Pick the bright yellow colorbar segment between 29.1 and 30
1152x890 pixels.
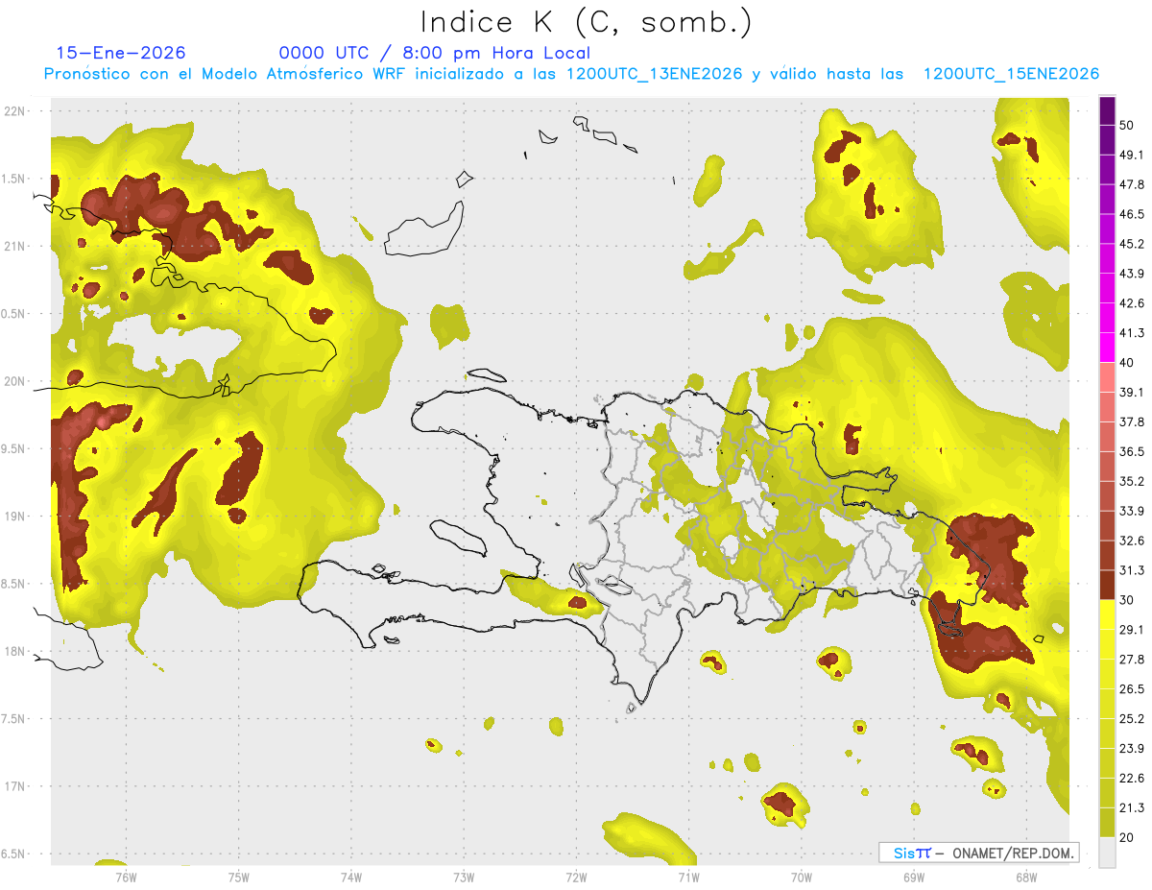coord(1107,614)
